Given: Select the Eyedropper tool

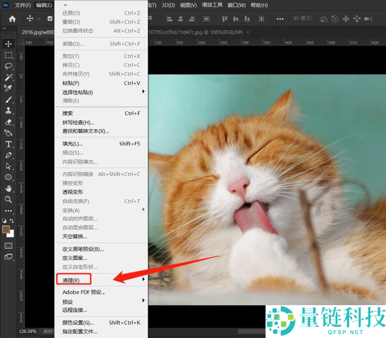Looking at the screenshot, I should (9, 89).
